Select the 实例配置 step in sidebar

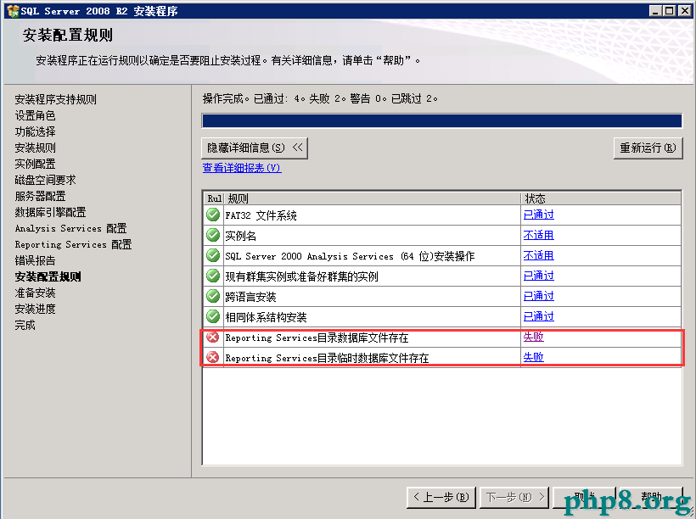tap(35, 164)
